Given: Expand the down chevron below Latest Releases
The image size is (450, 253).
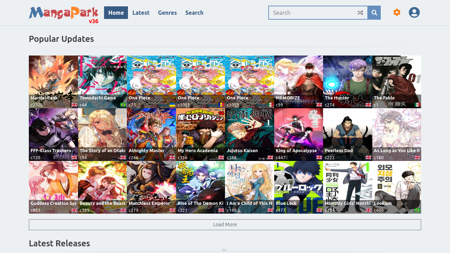Looking at the screenshot, I should [x=224, y=250].
